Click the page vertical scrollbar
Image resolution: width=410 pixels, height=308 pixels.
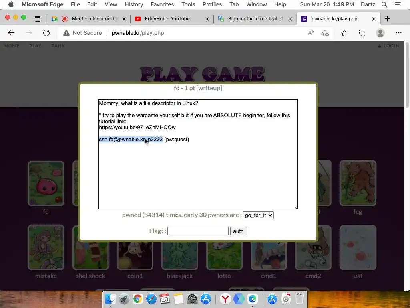[407, 75]
